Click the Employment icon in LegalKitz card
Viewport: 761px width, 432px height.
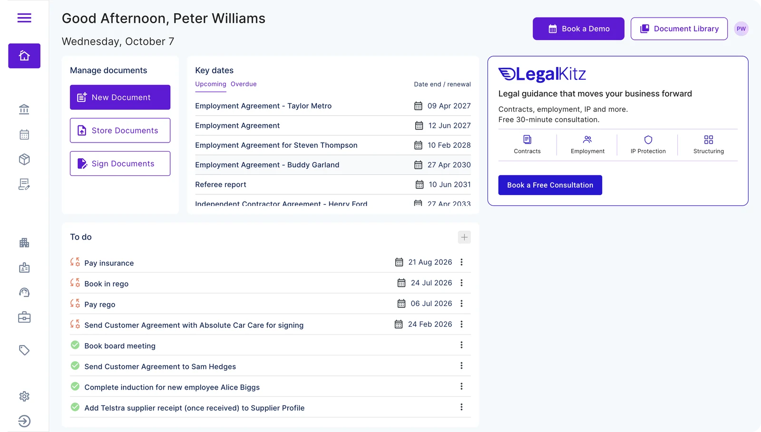pos(587,140)
